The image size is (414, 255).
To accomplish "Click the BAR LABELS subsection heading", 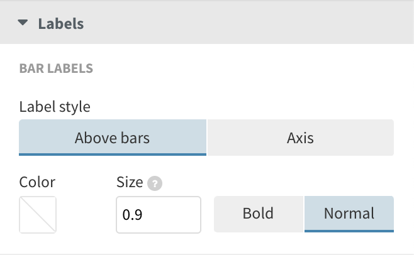I will [x=56, y=68].
